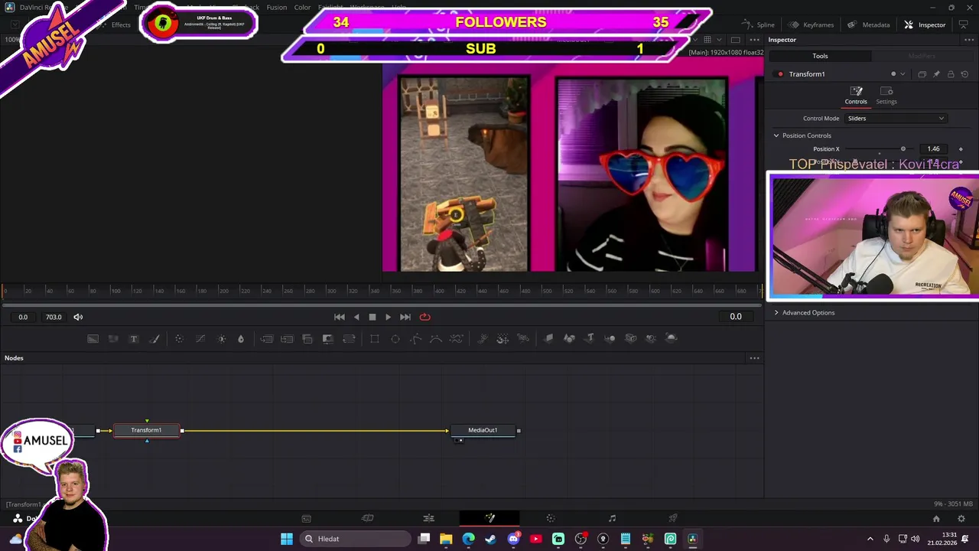Open the viewer three-dot options menu
This screenshot has width=979, height=551.
(754, 40)
